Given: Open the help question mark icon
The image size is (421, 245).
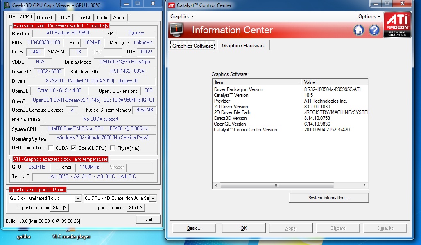Looking at the screenshot, I should click(x=374, y=30).
